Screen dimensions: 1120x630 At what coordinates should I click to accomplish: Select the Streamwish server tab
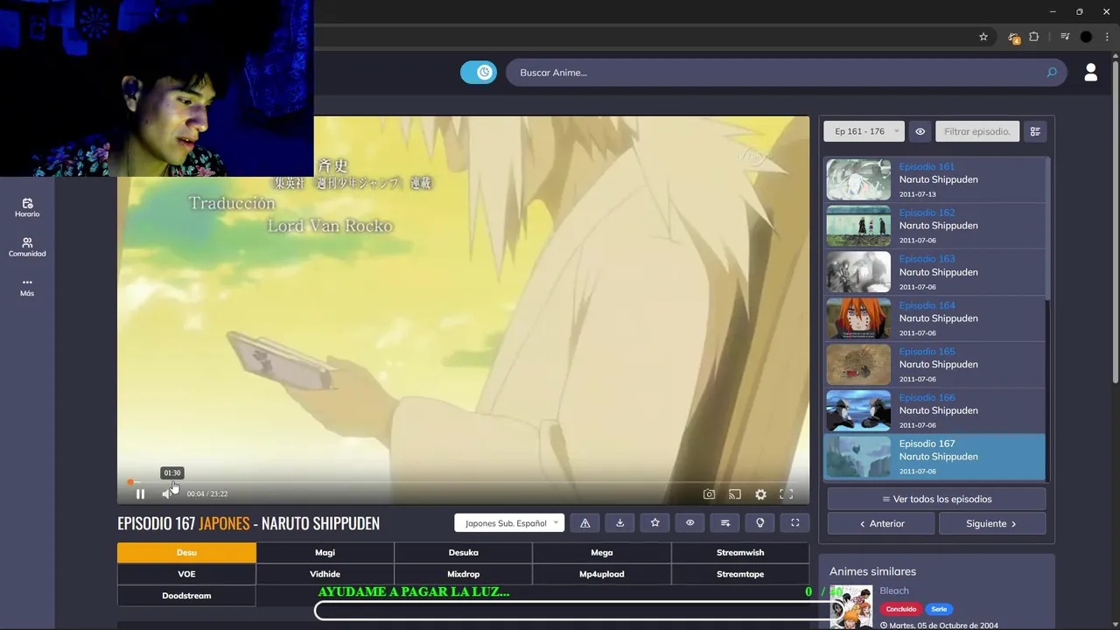click(x=740, y=553)
